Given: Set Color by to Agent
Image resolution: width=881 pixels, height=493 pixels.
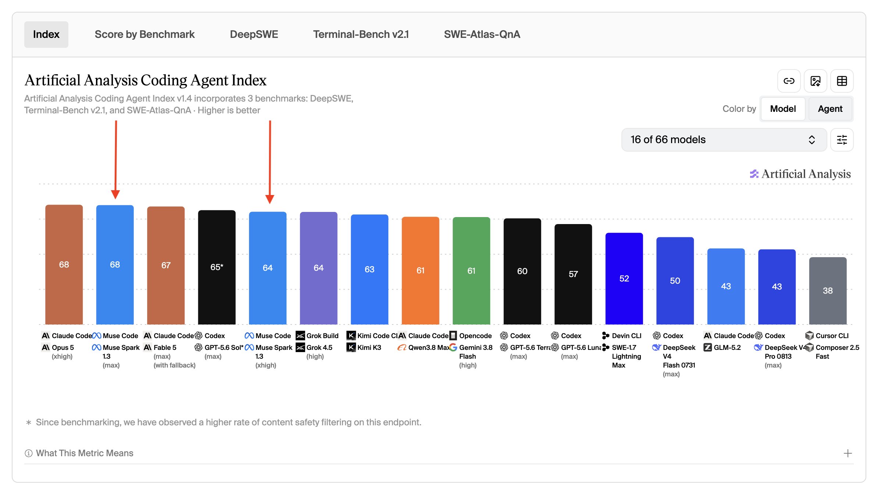Looking at the screenshot, I should point(830,109).
